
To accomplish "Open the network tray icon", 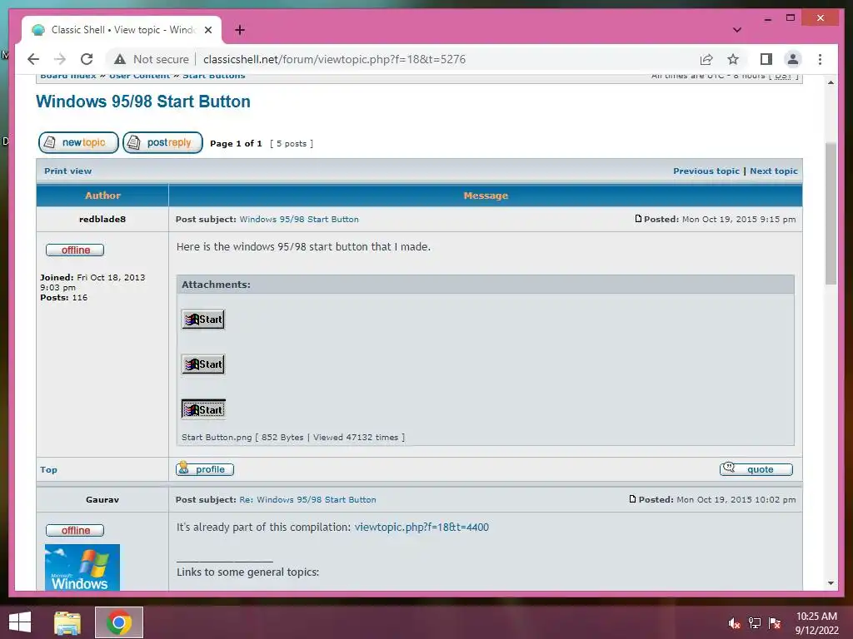I will tap(755, 623).
